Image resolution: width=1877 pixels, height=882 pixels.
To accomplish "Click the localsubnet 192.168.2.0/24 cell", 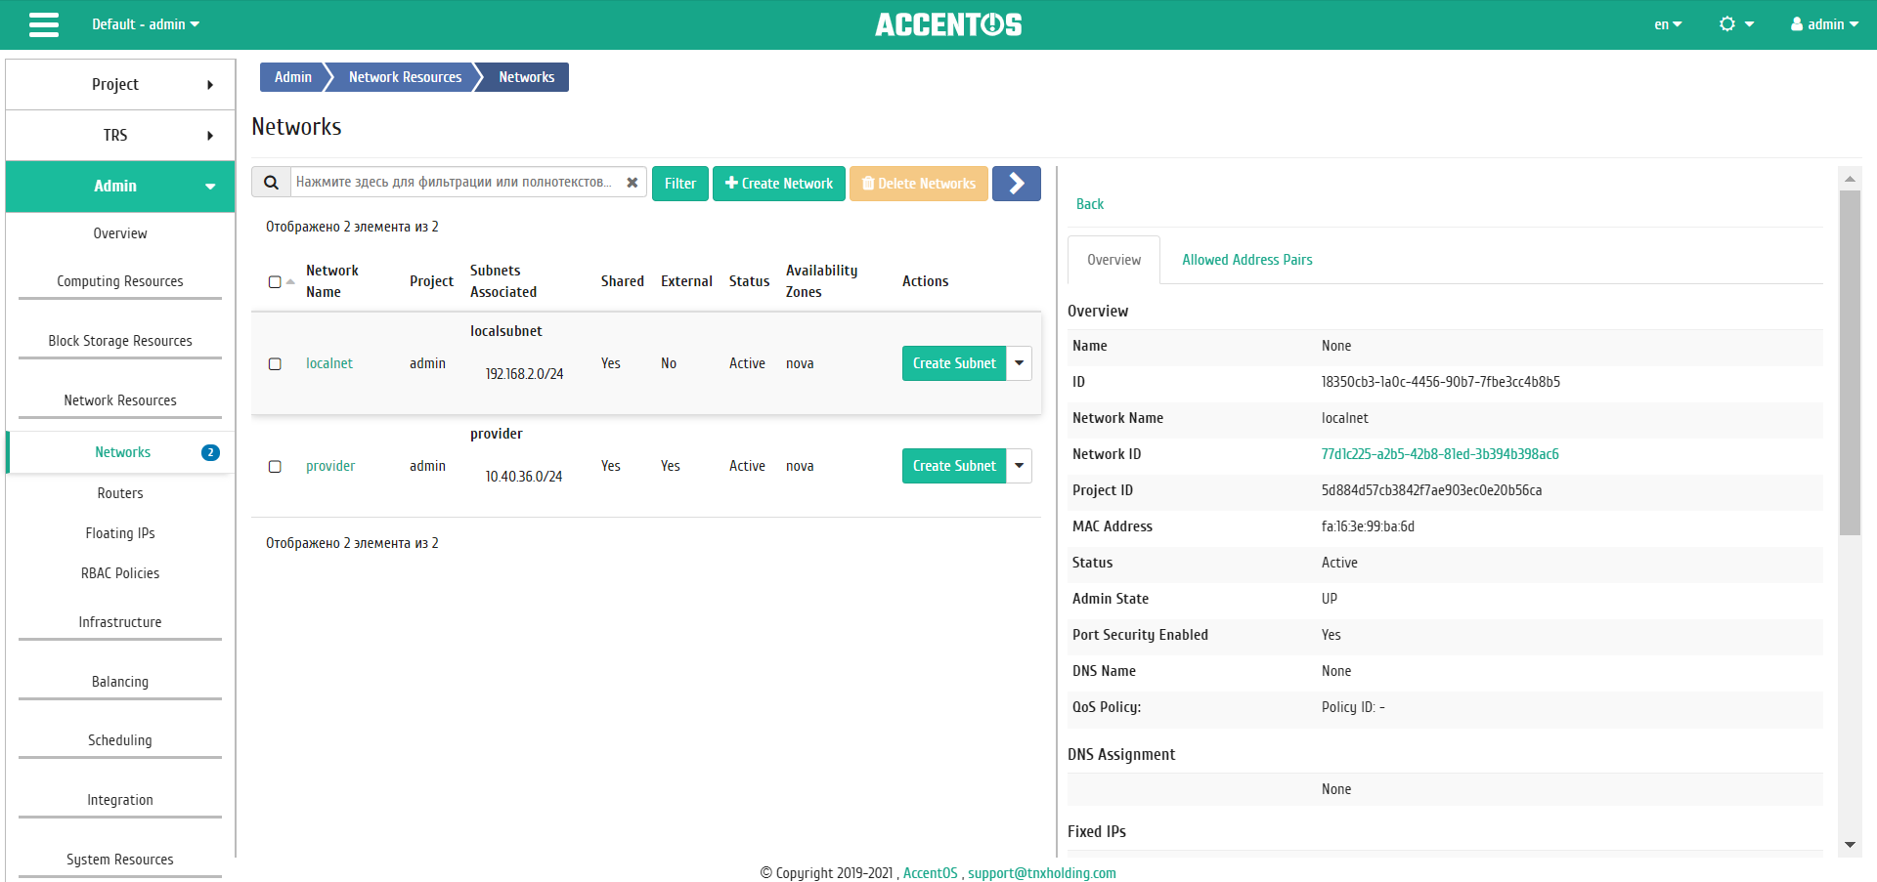I will pos(524,374).
